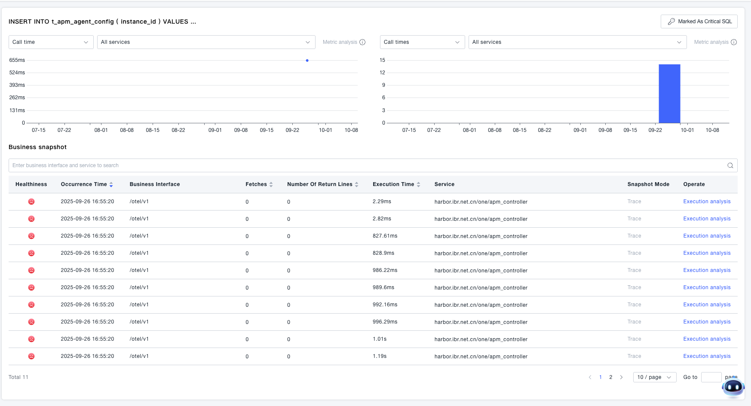Open the robot assistant chat icon
This screenshot has width=751, height=406.
(x=733, y=388)
